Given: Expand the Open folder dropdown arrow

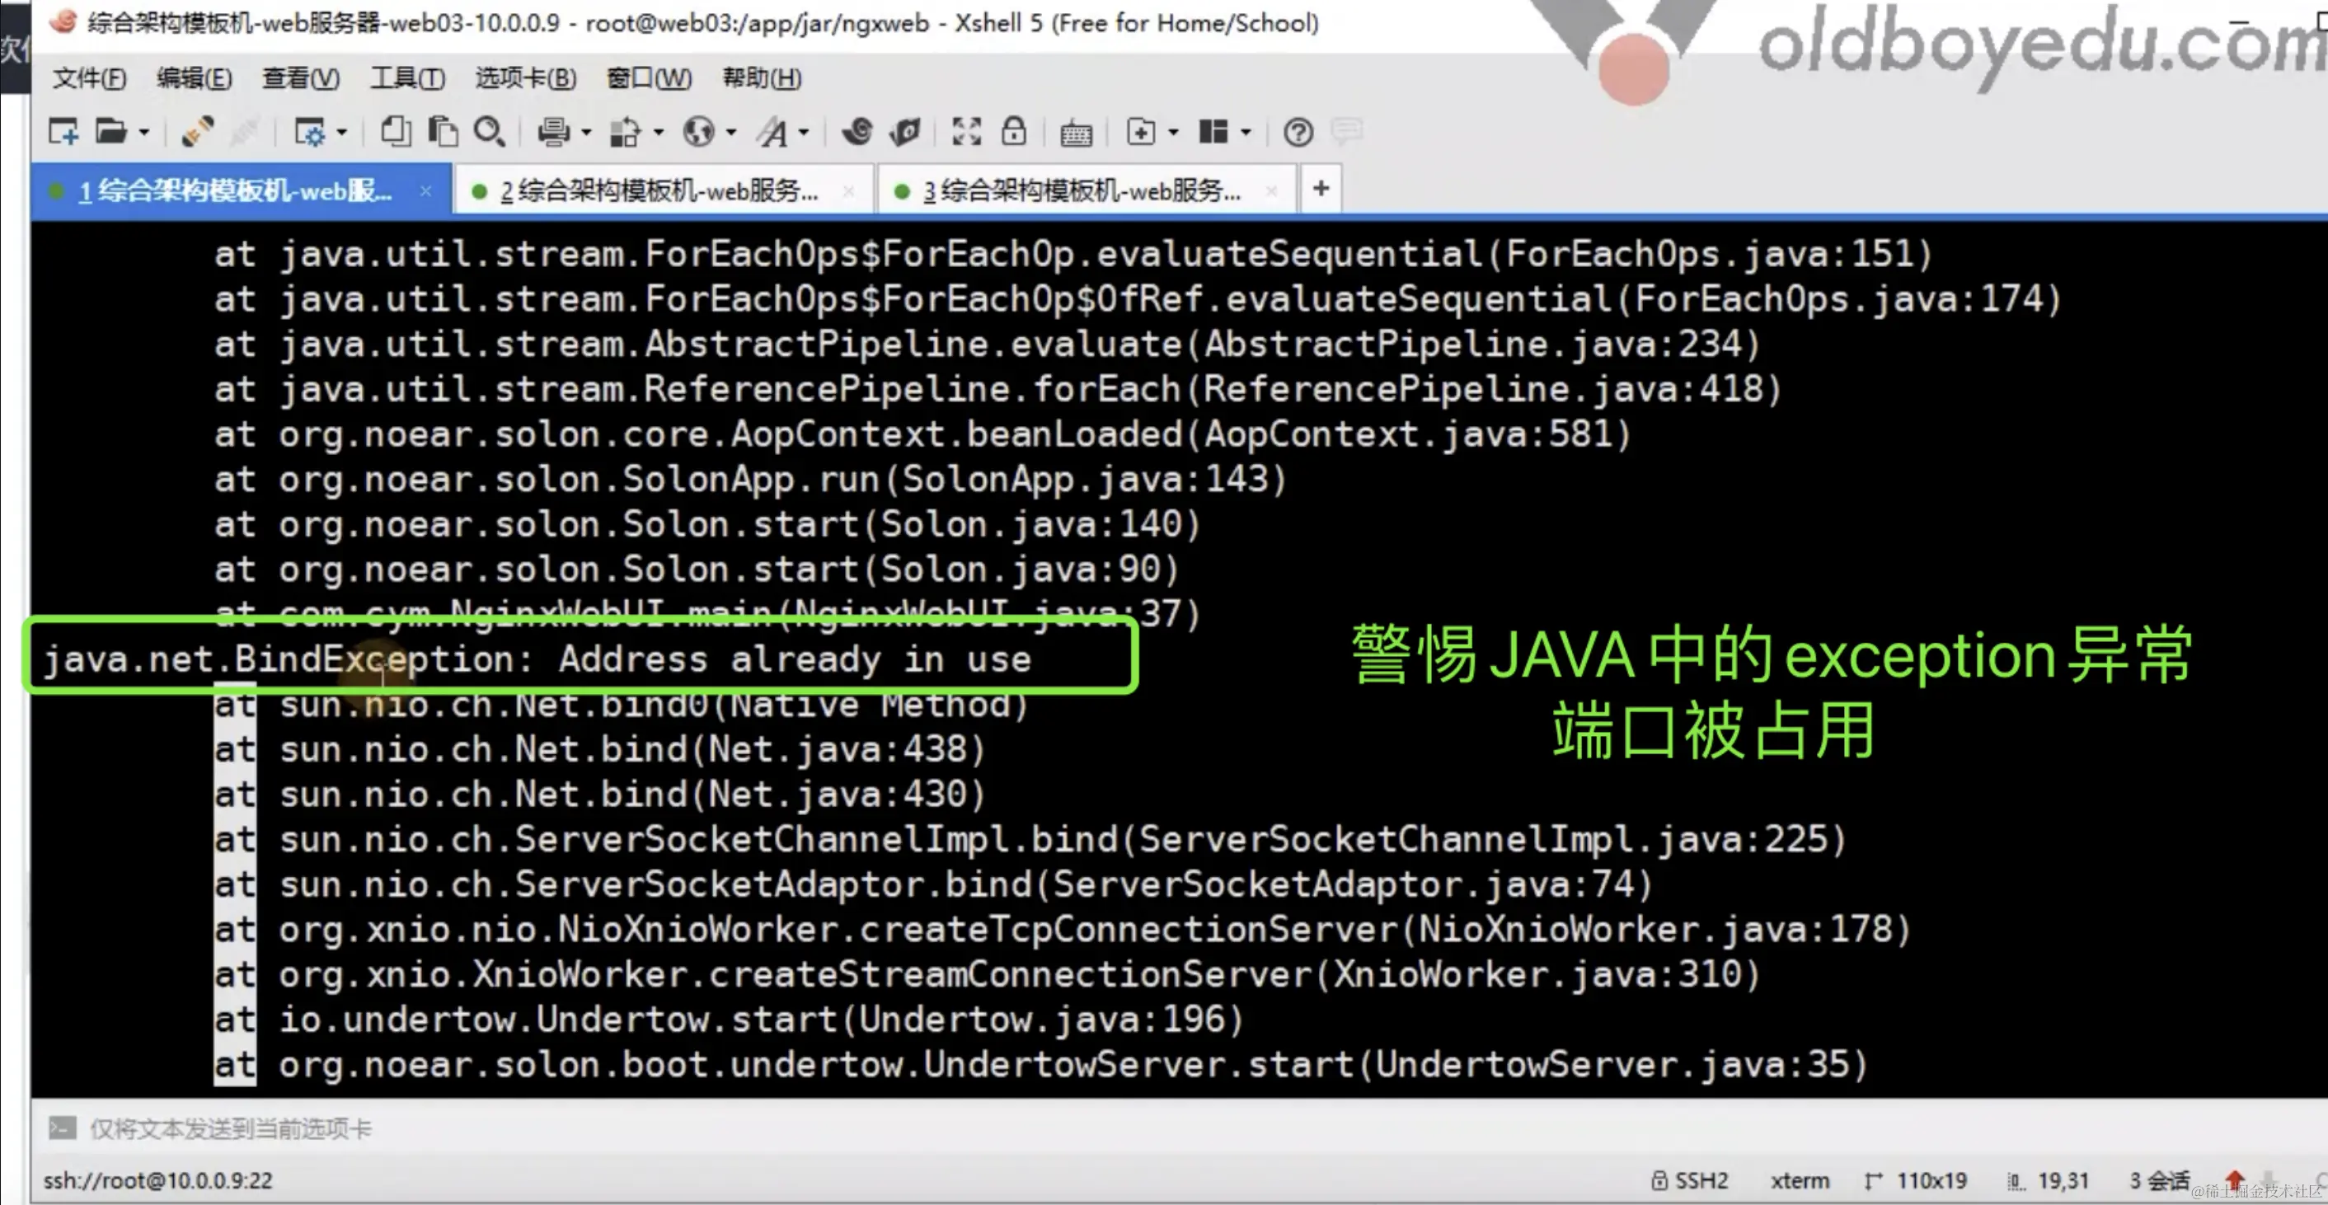Looking at the screenshot, I should tap(143, 133).
